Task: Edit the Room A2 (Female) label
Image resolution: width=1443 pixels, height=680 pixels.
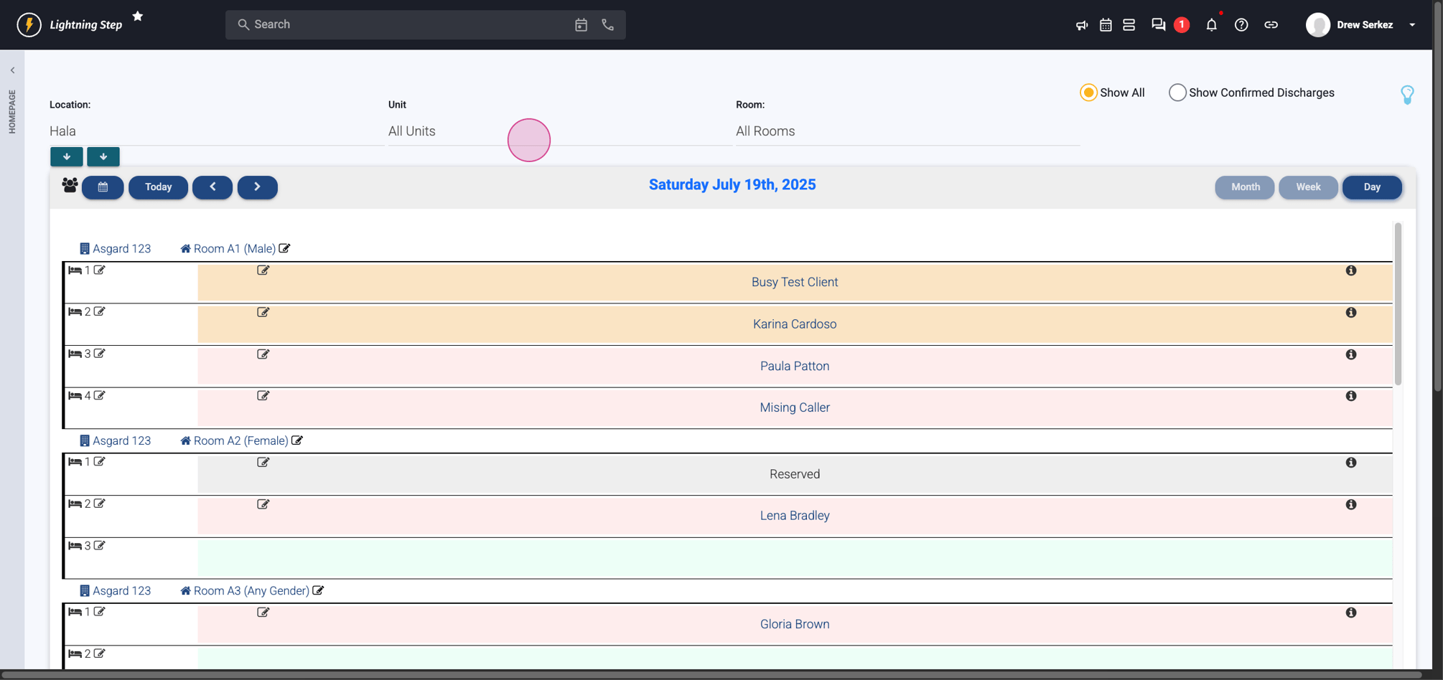Action: click(297, 440)
